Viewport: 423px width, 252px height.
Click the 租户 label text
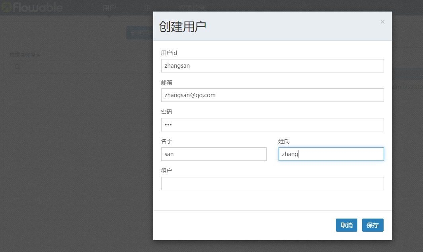[x=166, y=171]
